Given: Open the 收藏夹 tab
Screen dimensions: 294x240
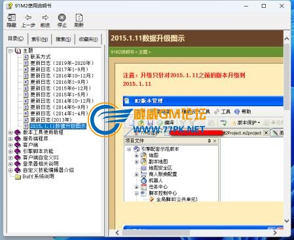Looking at the screenshot, I should click(x=88, y=39).
